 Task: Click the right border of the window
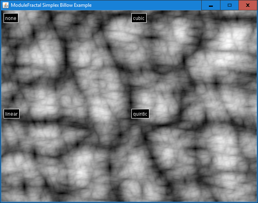[257, 104]
